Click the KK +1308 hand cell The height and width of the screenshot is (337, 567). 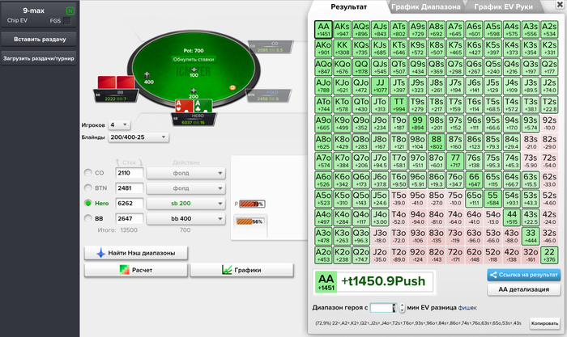342,48
